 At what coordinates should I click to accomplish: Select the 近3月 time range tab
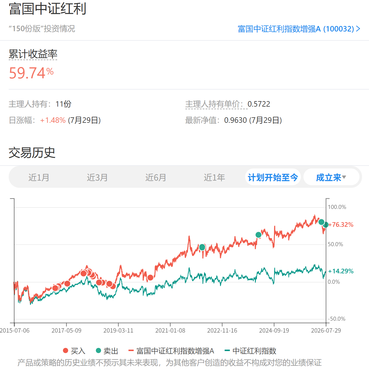point(97,177)
